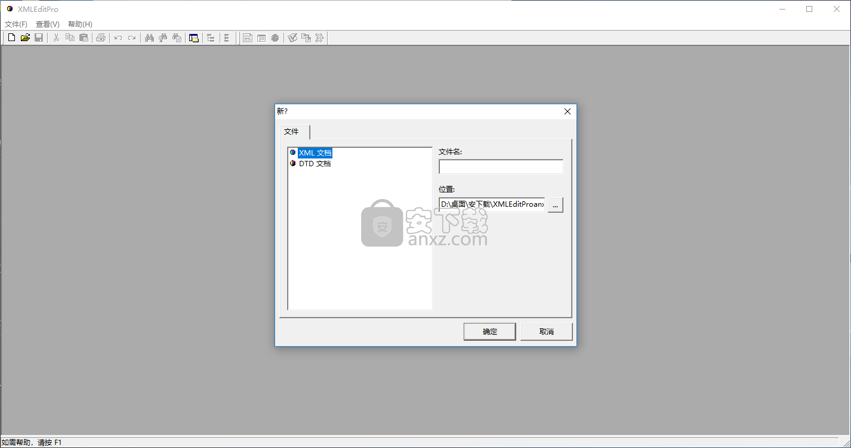Minimize the XMLEditPro window
851x448 pixels.
782,9
